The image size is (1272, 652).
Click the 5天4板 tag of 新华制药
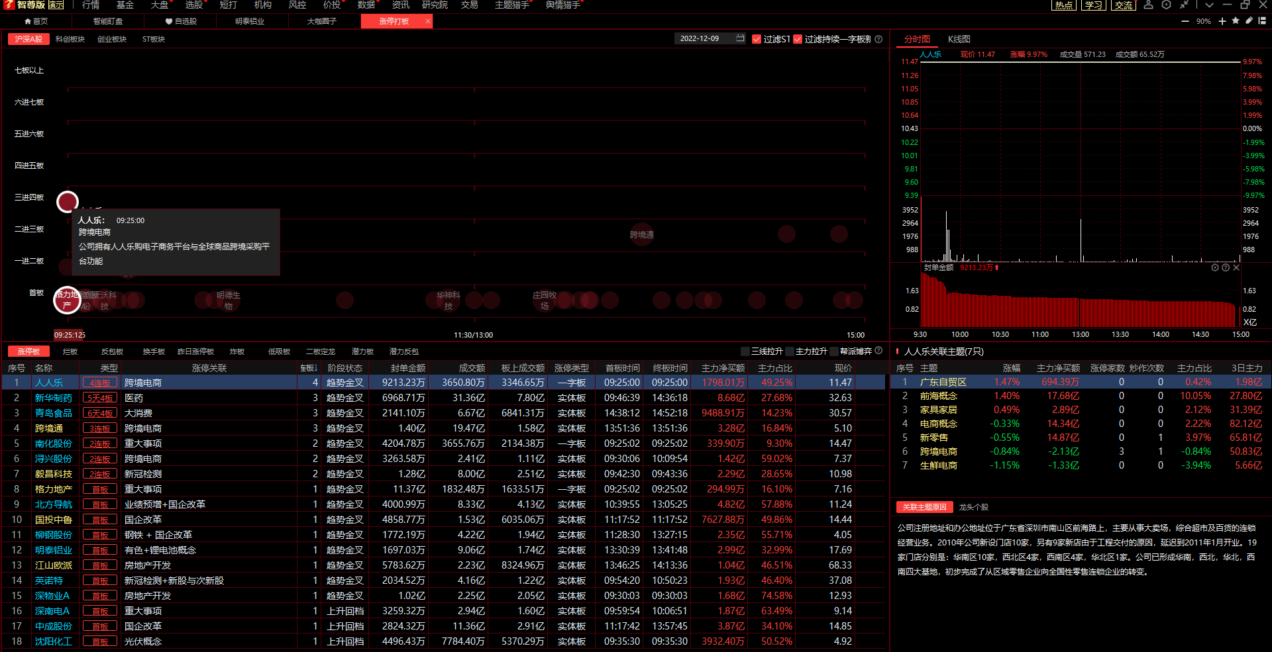pyautogui.click(x=100, y=398)
